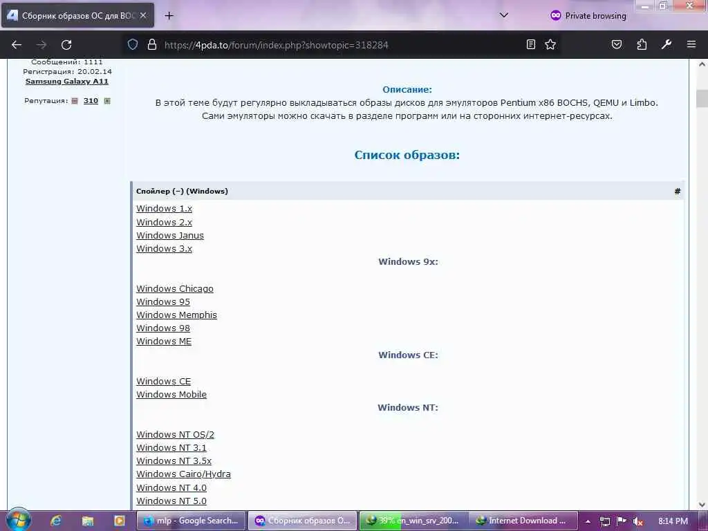
Task: Open the Firefox hamburger menu
Action: pyautogui.click(x=691, y=44)
